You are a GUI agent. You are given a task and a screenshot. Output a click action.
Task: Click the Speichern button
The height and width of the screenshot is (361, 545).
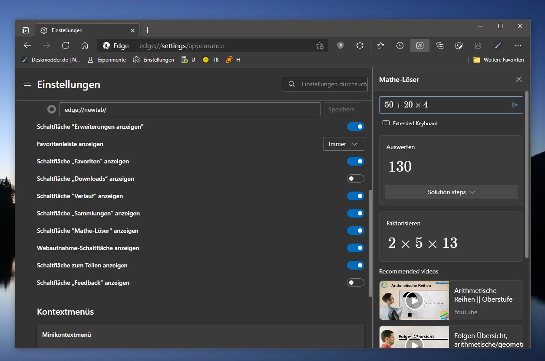pos(341,109)
